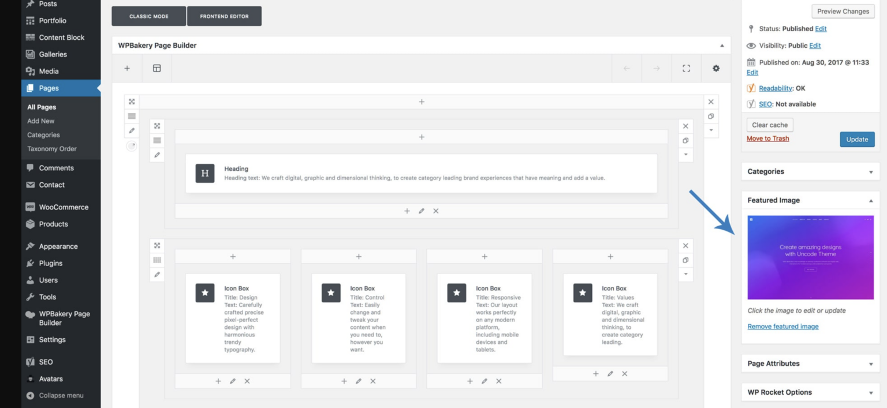Click the featured image thumbnail

810,257
